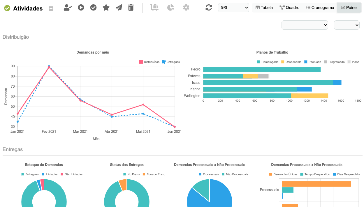Click the Jan 2021 Entregues blue point
This screenshot has width=364, height=207.
(x=17, y=122)
